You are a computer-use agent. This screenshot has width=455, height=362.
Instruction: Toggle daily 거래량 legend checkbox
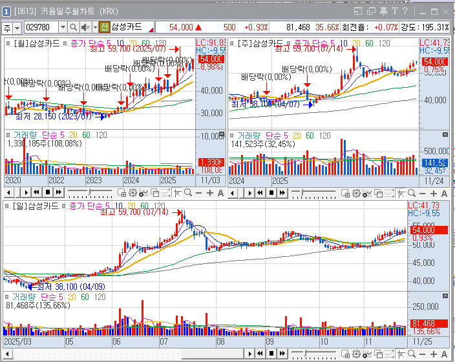7,297
